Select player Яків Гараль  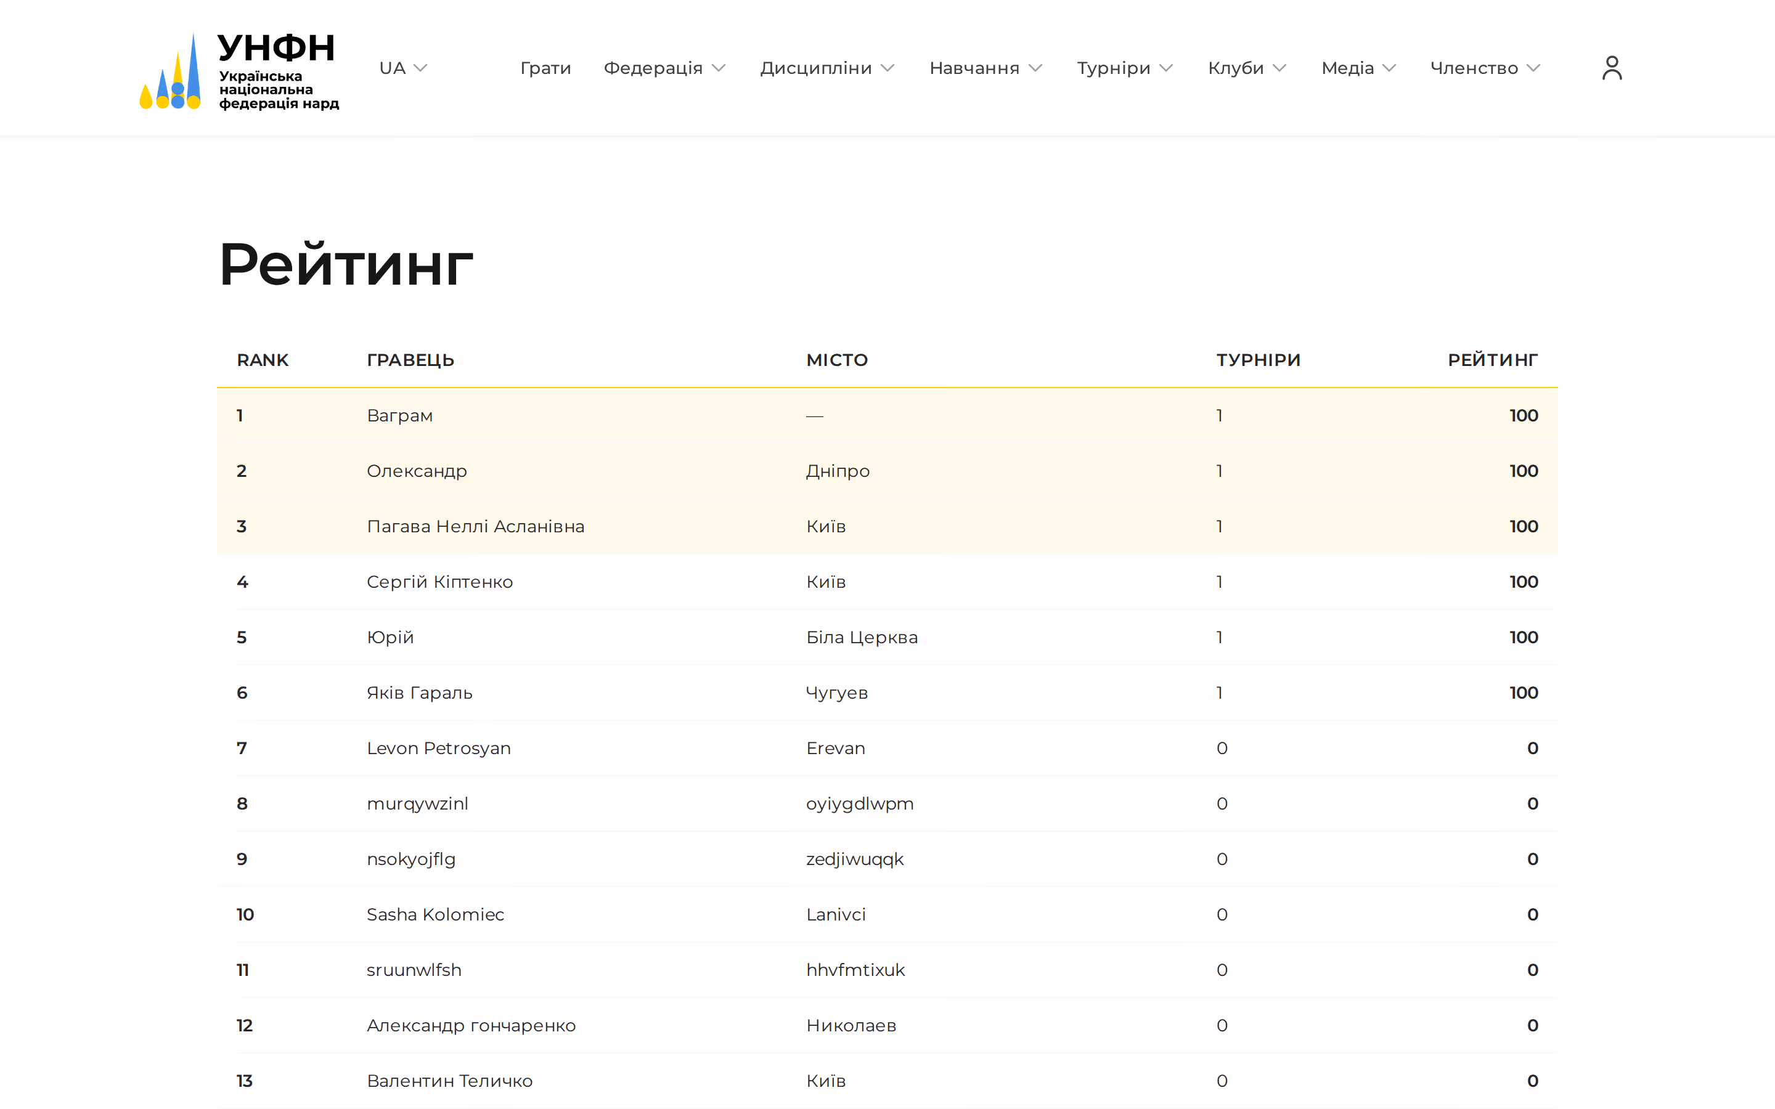tap(420, 693)
